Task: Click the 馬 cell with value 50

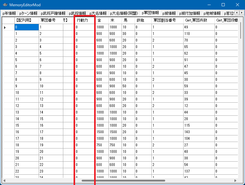Action: pyautogui.click(x=128, y=86)
